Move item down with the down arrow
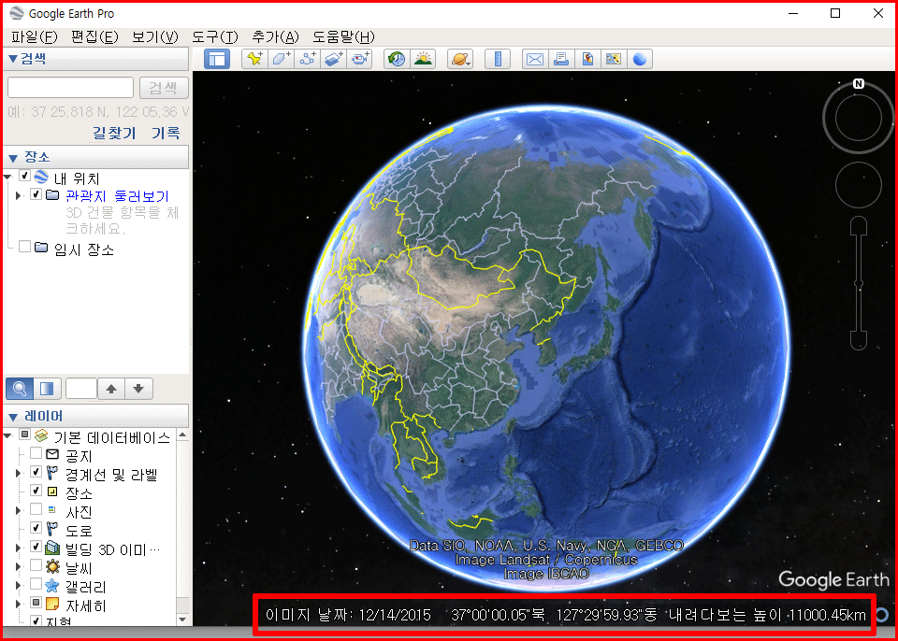 [138, 389]
